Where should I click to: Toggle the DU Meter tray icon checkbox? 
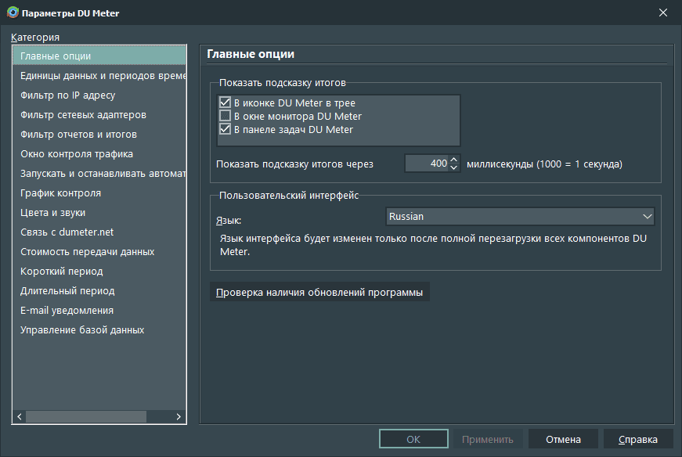[x=226, y=103]
